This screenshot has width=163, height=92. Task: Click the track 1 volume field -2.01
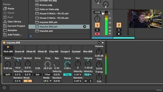(97, 12)
